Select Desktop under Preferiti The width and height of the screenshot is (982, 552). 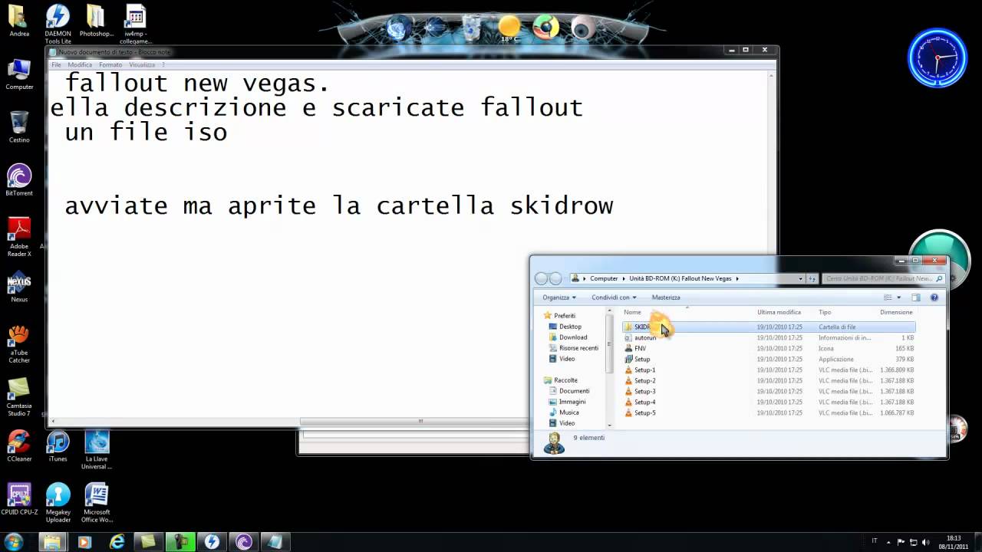(x=570, y=327)
